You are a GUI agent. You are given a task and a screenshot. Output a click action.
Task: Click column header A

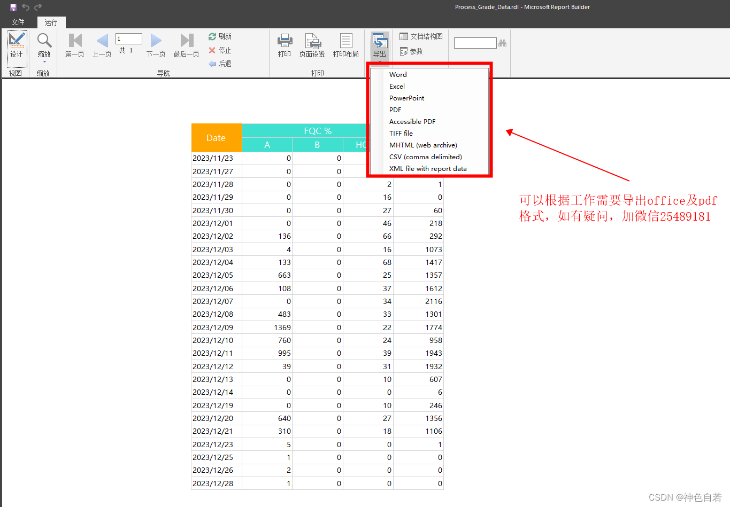tap(267, 145)
